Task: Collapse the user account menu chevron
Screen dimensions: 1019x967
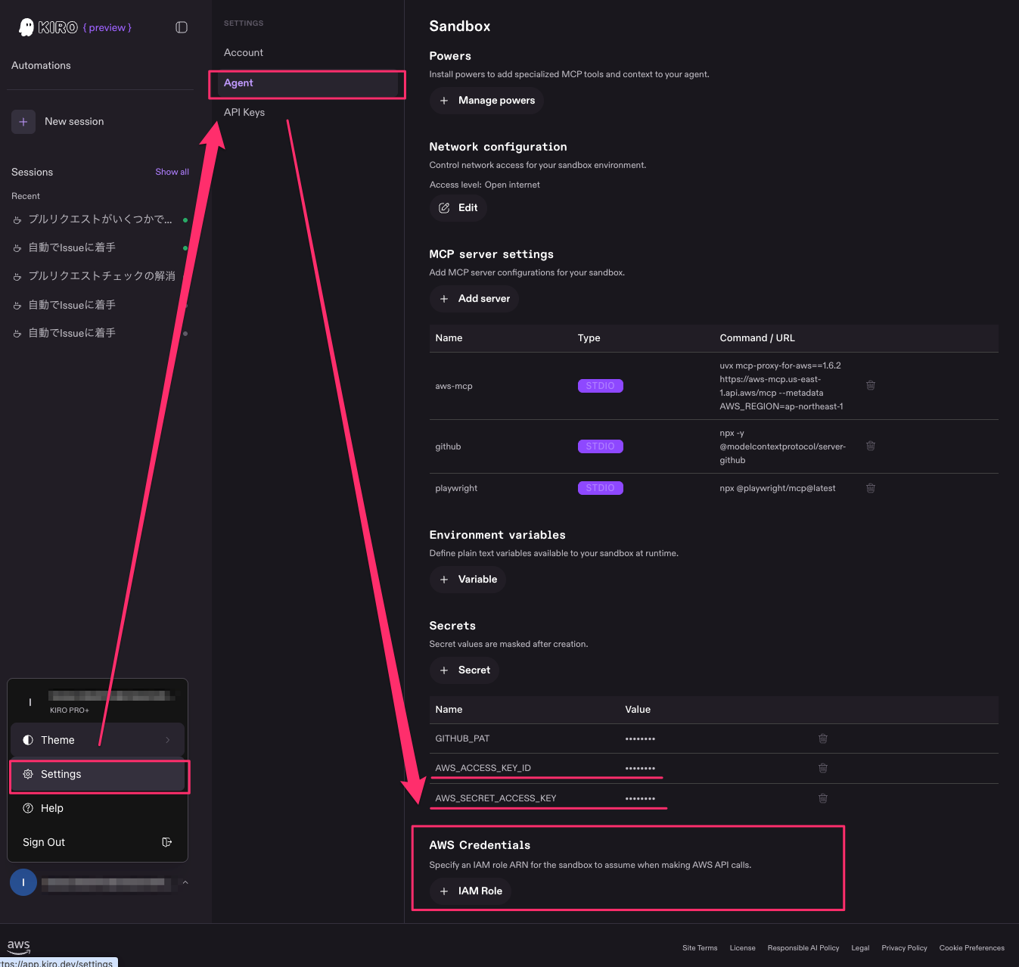Action: tap(185, 882)
